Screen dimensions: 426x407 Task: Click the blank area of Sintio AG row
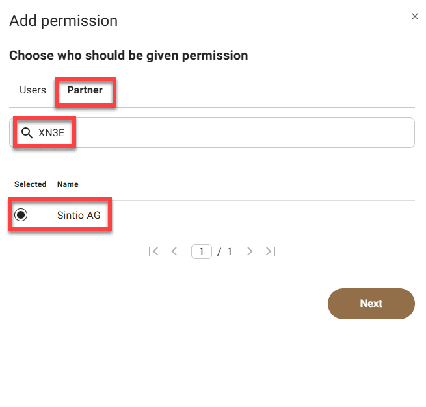[x=273, y=215]
